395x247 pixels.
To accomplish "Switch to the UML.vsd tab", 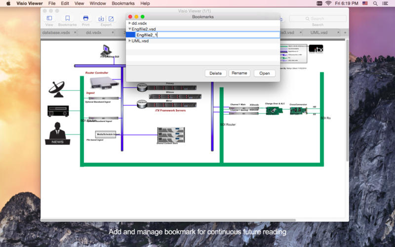I will pos(318,33).
